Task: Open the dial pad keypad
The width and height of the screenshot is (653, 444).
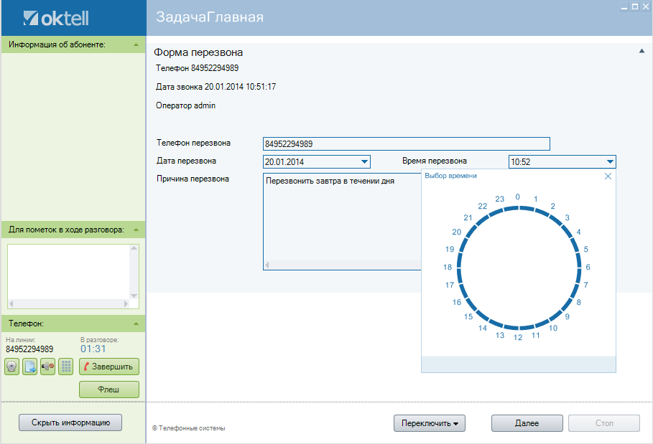Action: [x=66, y=367]
